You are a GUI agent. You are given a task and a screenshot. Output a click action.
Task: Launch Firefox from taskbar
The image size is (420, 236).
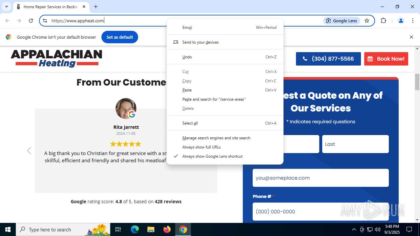click(x=167, y=229)
